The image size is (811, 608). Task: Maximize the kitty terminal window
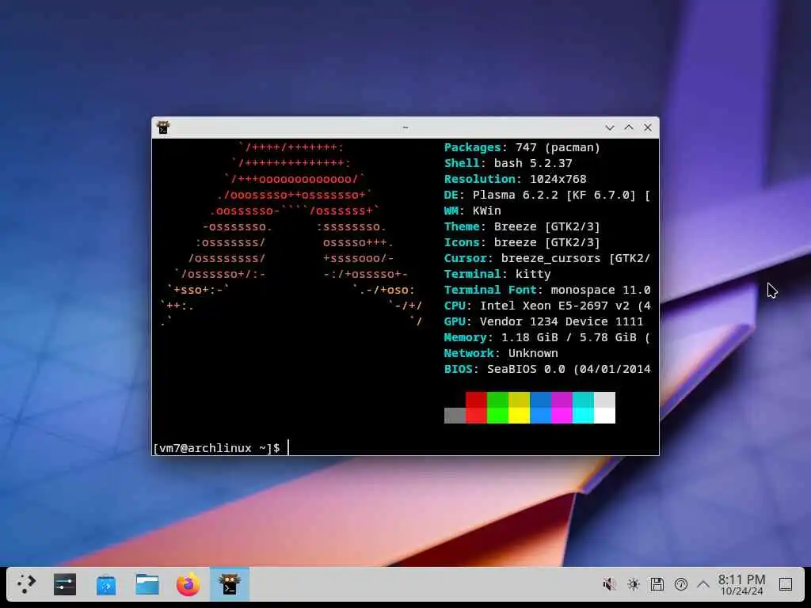tap(629, 127)
